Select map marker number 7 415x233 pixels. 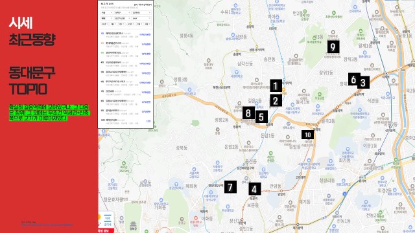coord(230,187)
